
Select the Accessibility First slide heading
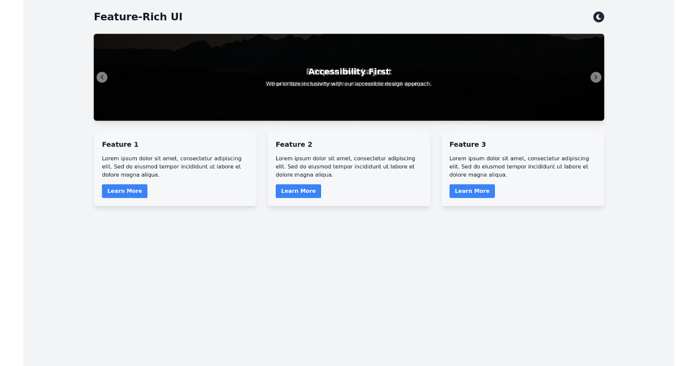pyautogui.click(x=349, y=71)
